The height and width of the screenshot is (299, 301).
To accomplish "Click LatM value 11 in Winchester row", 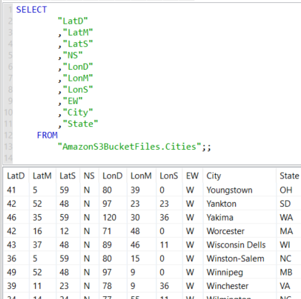I will click(x=37, y=286).
